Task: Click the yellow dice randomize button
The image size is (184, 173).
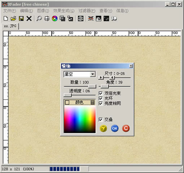Action: coord(103,128)
